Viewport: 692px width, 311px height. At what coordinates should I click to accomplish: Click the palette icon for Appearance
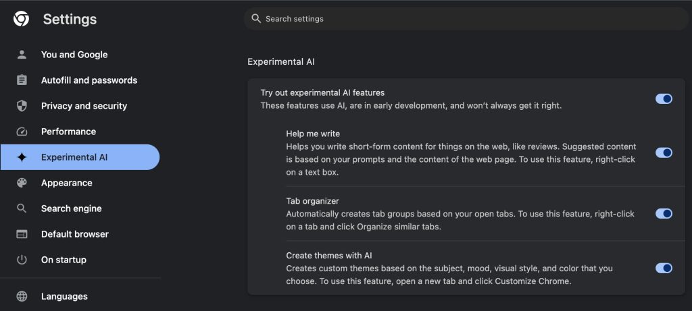(22, 183)
